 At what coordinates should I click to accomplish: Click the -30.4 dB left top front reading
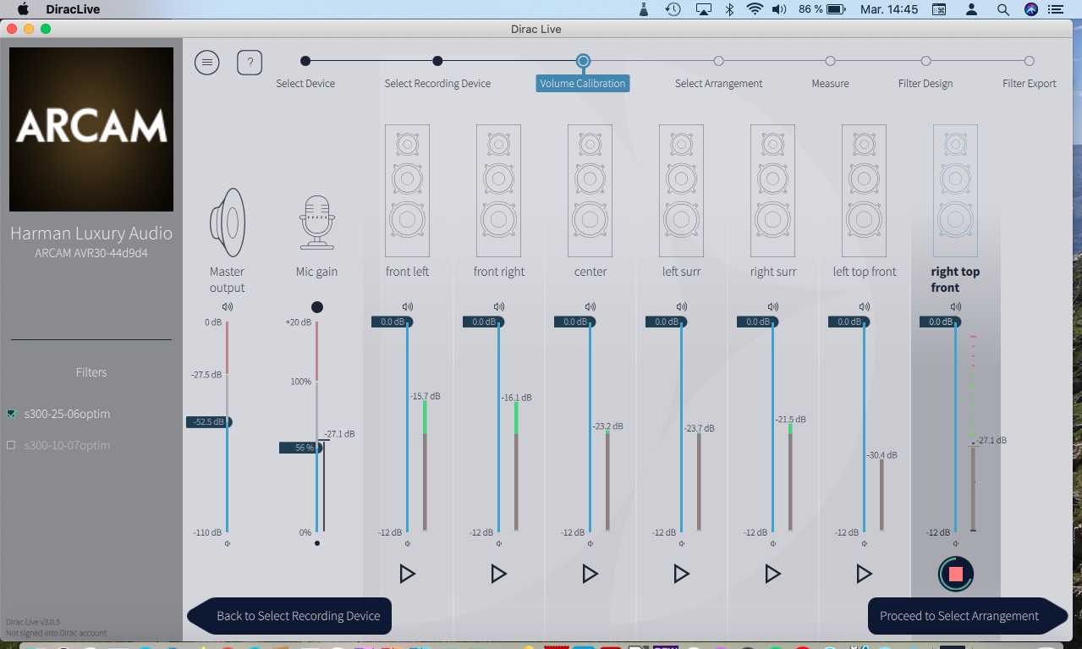(x=882, y=455)
